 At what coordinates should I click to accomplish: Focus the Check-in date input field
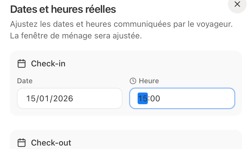click(69, 98)
